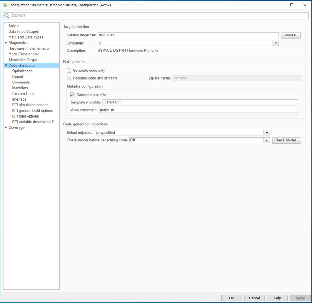
Task: Enable the Generate code only checkbox
Action: pyautogui.click(x=69, y=71)
